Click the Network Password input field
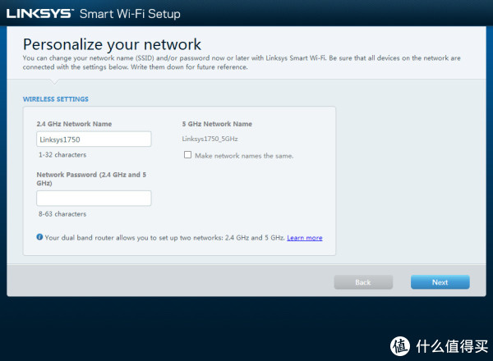This screenshot has width=493, height=361. 94,198
